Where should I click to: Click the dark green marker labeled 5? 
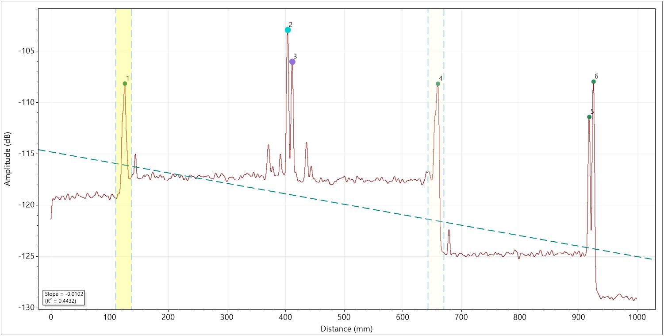pos(589,117)
